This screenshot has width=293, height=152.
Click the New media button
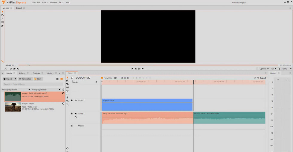click(38, 79)
